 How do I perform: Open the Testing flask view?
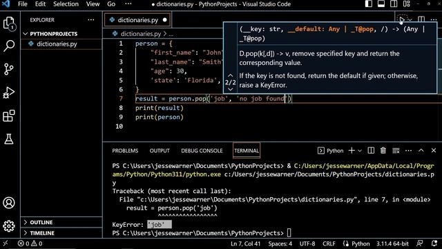coord(9,139)
